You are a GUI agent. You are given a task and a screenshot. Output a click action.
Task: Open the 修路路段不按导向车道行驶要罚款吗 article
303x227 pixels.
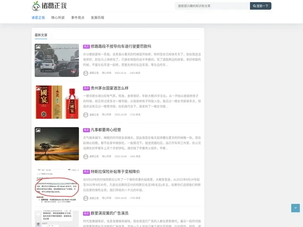coord(121,46)
